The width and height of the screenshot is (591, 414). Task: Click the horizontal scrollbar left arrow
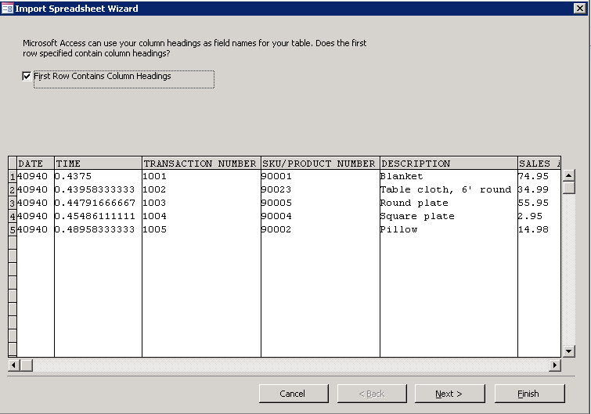(13, 365)
